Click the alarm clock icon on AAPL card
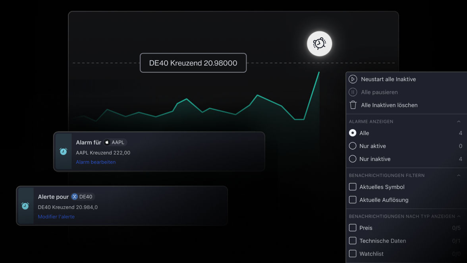This screenshot has width=467, height=263. (64, 151)
